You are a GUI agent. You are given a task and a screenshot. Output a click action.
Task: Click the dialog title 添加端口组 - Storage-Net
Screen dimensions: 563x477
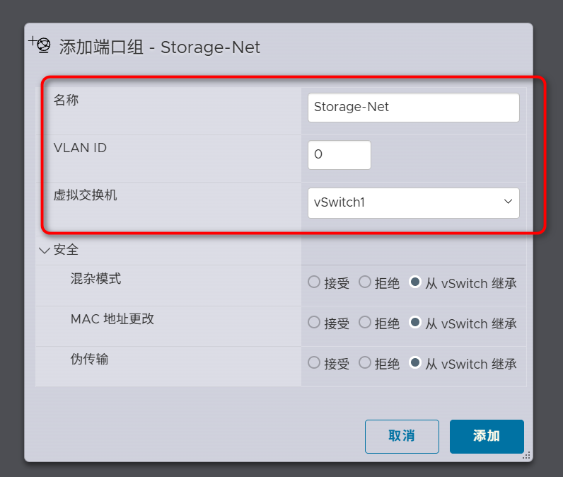(160, 47)
